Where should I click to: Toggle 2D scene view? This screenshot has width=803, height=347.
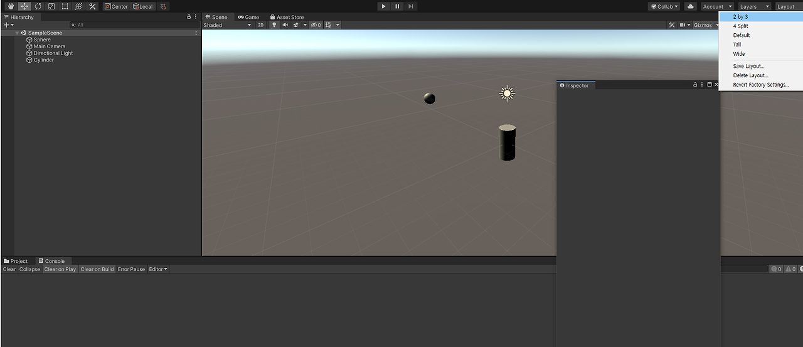(260, 25)
